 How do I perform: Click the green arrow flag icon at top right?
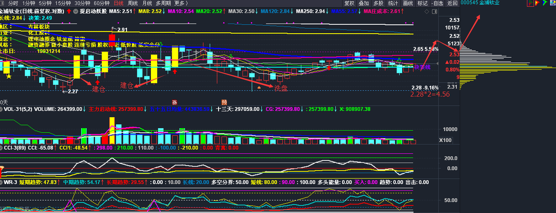[544, 3]
